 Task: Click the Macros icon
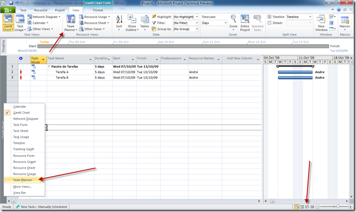tap(344, 20)
